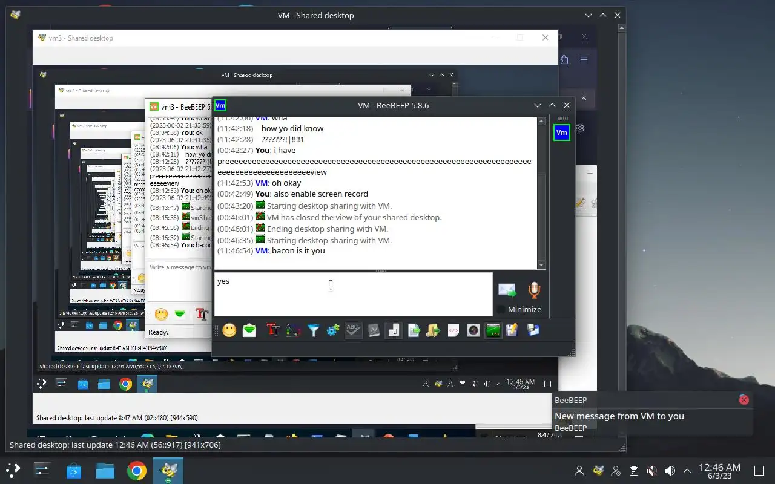Click into the message box containing 'yes'
This screenshot has width=775, height=484.
(354, 294)
